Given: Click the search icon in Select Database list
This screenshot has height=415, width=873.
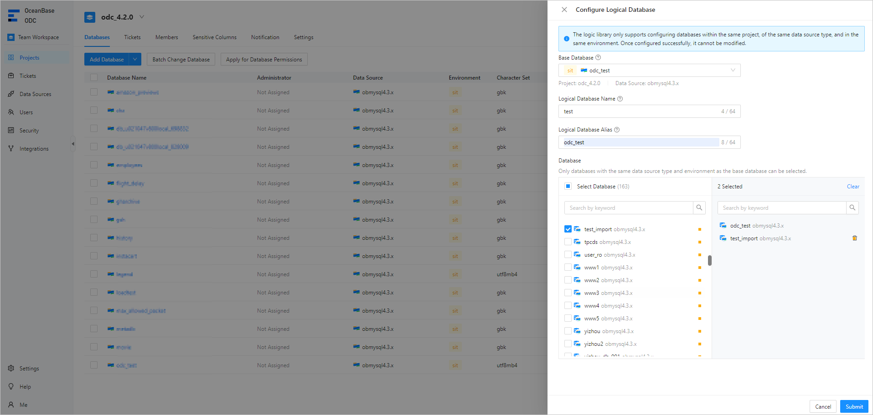Looking at the screenshot, I should (x=699, y=208).
